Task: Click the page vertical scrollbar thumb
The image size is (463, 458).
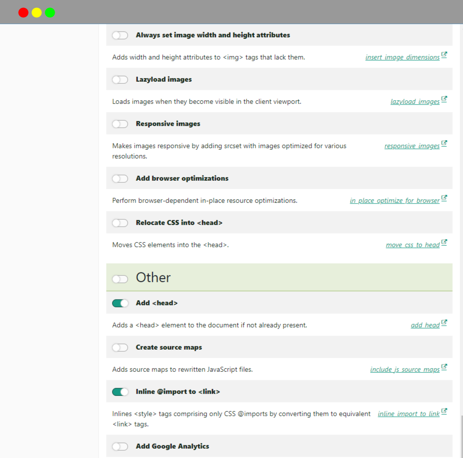Action: pyautogui.click(x=462, y=436)
